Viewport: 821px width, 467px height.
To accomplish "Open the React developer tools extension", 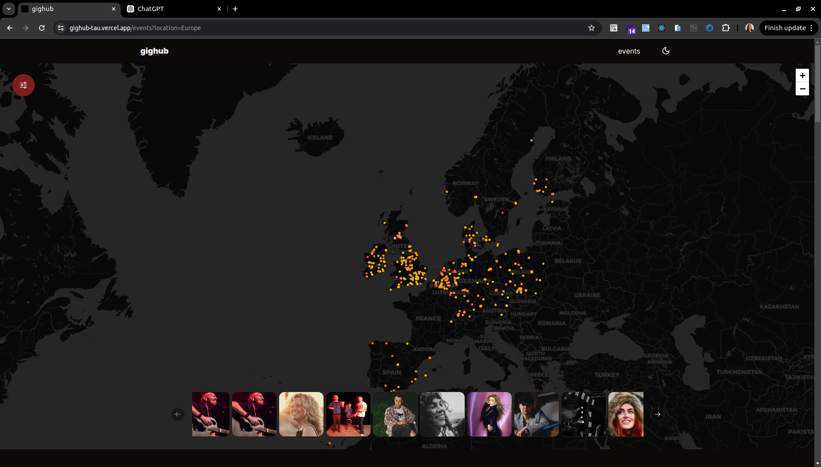I will click(662, 28).
